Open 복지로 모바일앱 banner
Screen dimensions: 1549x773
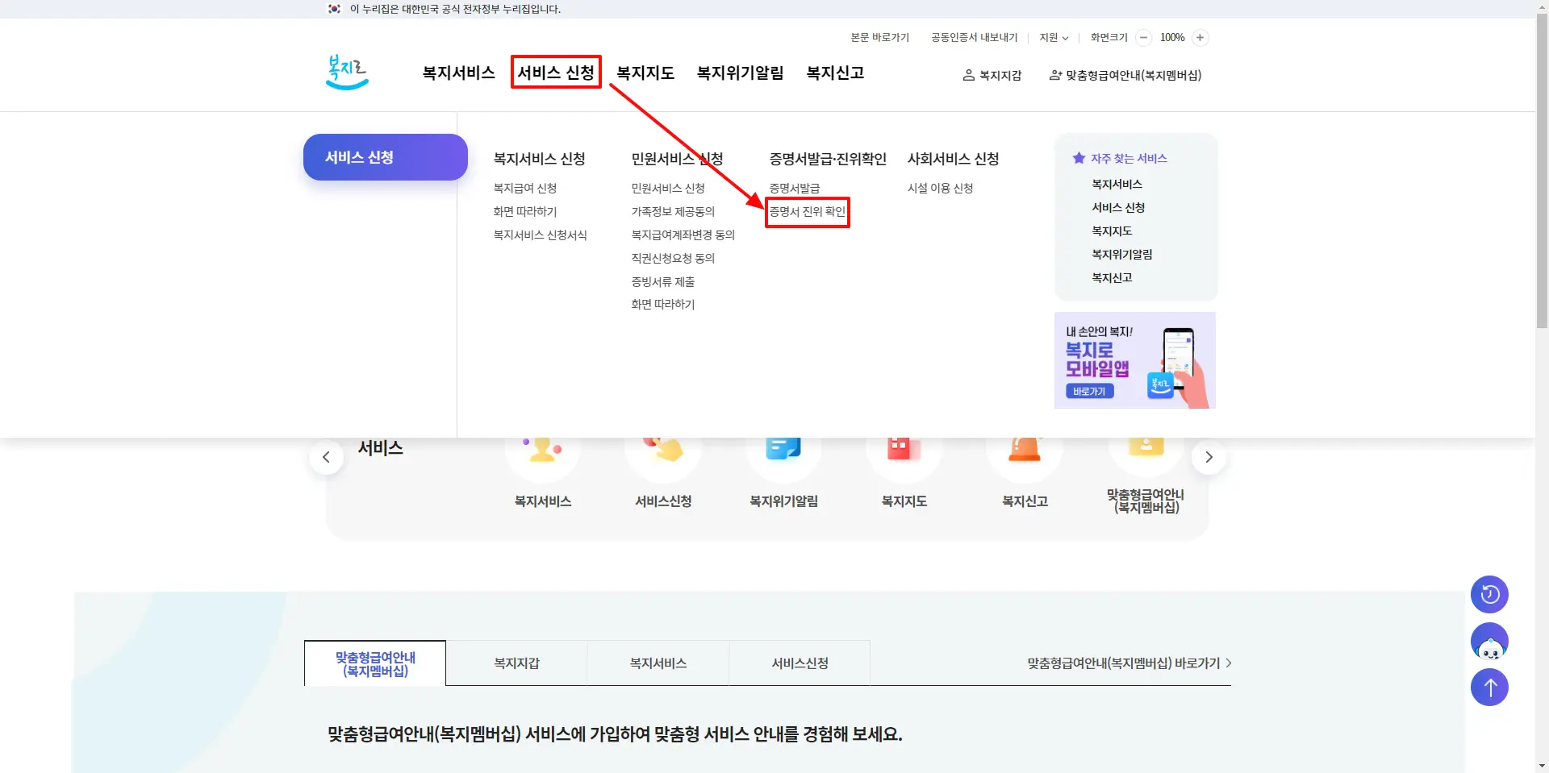1135,360
